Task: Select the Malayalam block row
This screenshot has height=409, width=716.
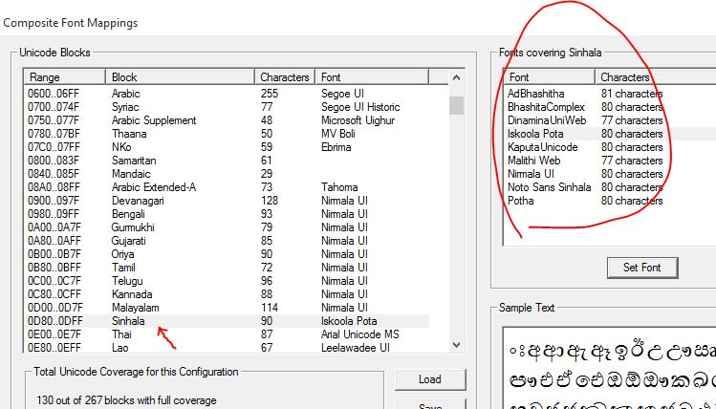Action: (227, 307)
